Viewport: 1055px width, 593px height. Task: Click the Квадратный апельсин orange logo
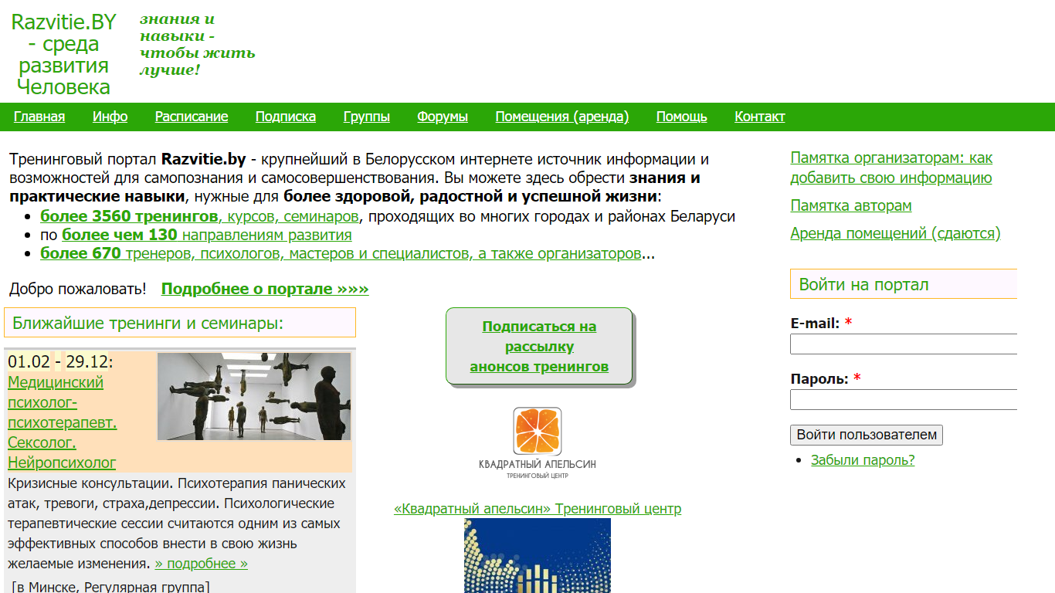click(538, 443)
